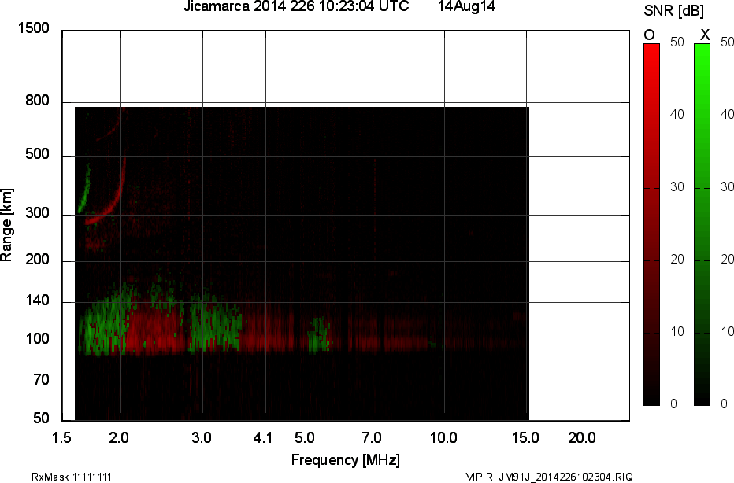This screenshot has width=734, height=483.
Task: Click the 'X' label above the green color bar
Action: click(x=705, y=35)
